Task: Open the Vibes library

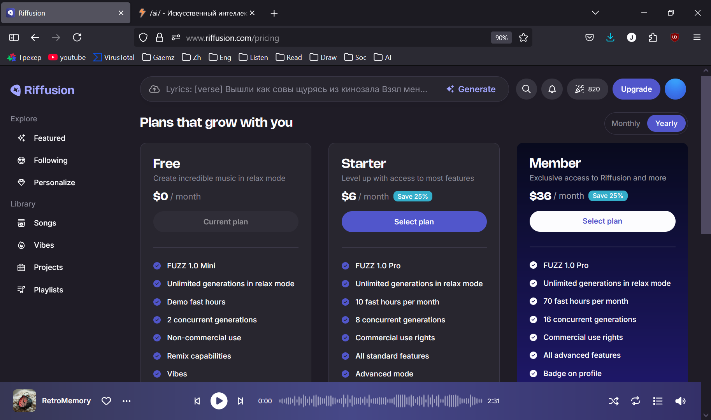Action: click(44, 245)
